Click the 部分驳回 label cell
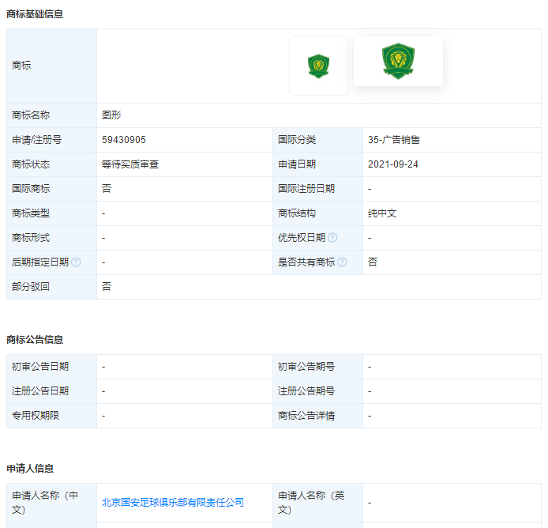 (x=52, y=287)
